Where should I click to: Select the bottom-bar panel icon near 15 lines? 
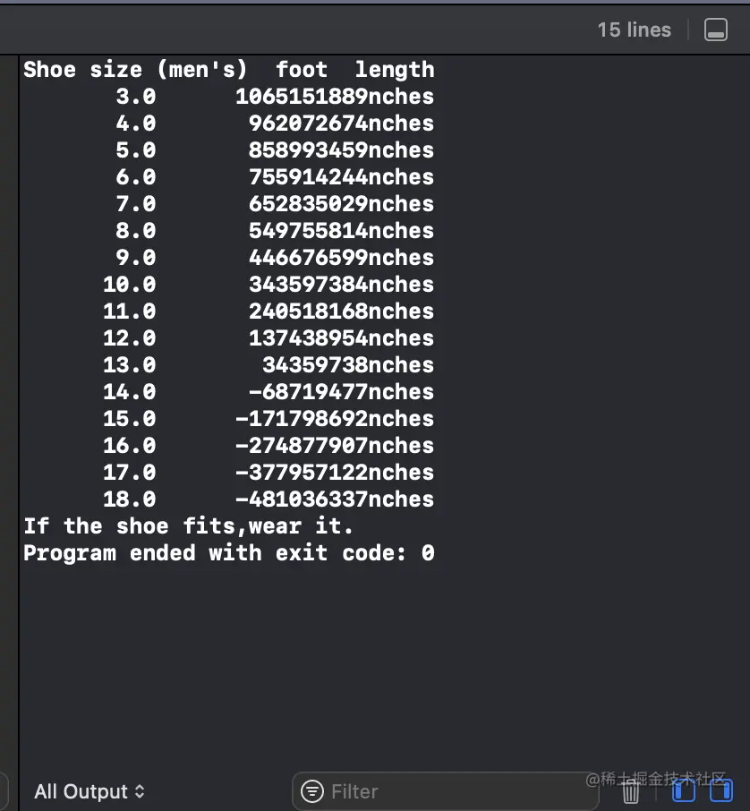pyautogui.click(x=715, y=30)
